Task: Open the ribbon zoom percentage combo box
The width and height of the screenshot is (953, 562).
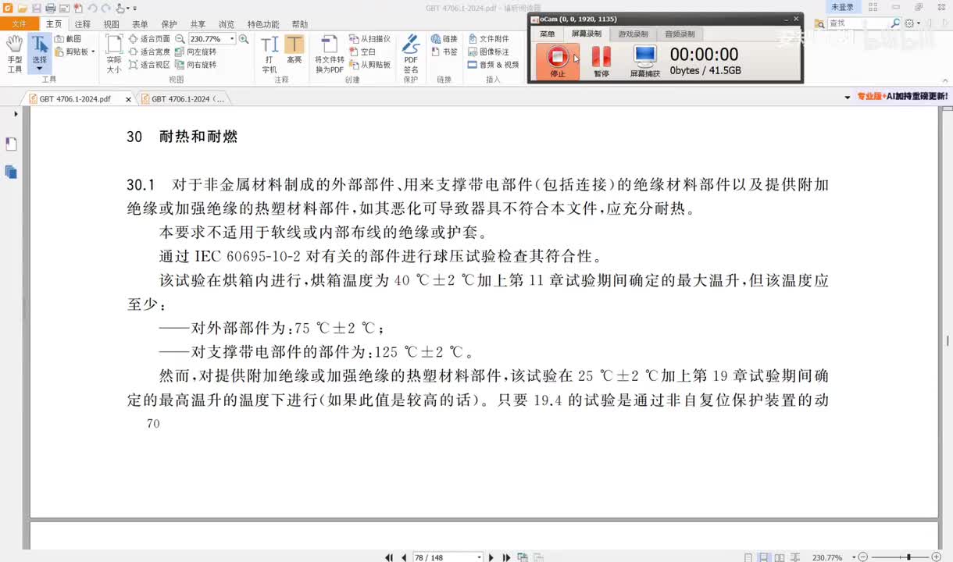Action: 212,38
